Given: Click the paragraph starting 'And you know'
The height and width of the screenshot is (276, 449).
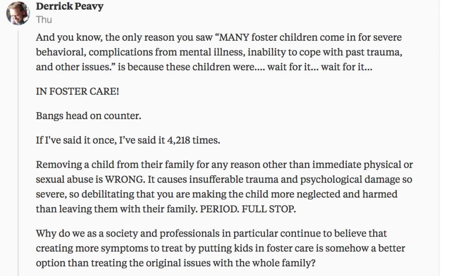Looking at the screenshot, I should [219, 52].
